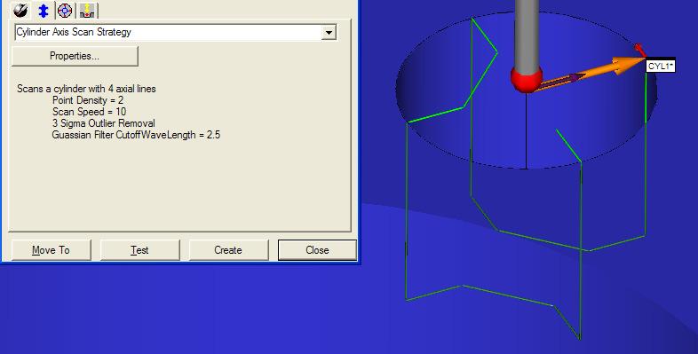Click the small red arrow above CYL1

pyautogui.click(x=639, y=49)
